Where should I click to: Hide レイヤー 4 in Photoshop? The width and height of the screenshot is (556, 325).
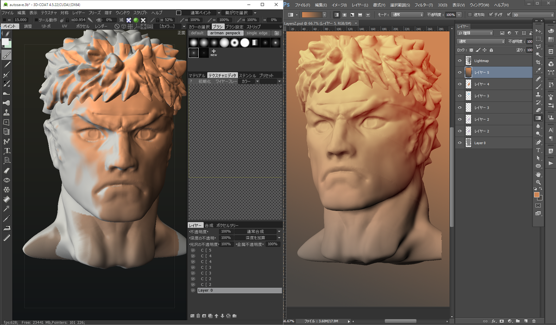(460, 84)
